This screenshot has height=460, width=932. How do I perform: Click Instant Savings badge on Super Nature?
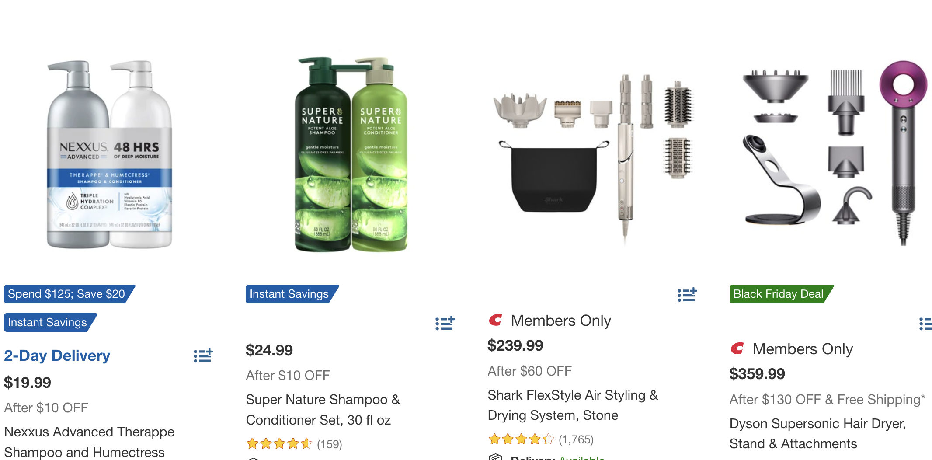pyautogui.click(x=289, y=294)
